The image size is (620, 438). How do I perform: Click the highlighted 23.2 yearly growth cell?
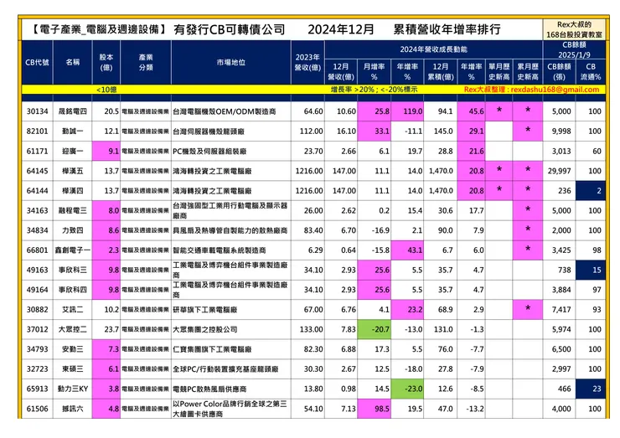tap(407, 309)
